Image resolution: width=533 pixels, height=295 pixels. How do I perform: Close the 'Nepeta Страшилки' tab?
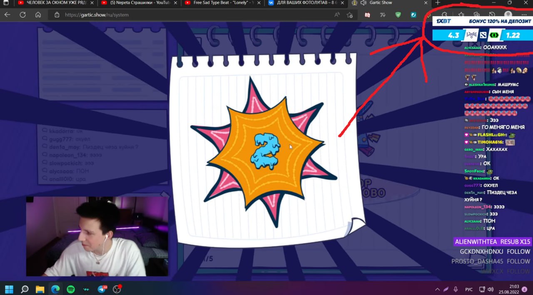coord(176,2)
